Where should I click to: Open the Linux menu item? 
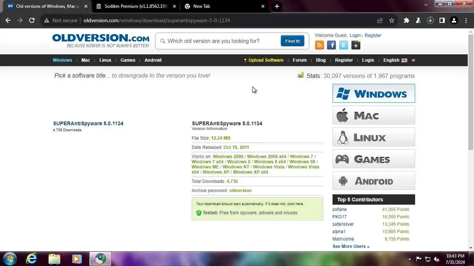pyautogui.click(x=105, y=60)
